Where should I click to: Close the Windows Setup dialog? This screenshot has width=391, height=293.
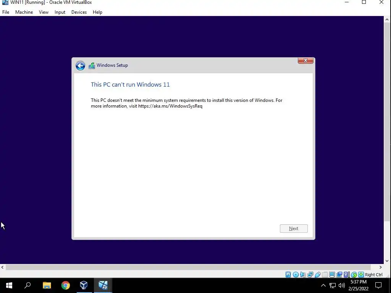click(x=305, y=61)
